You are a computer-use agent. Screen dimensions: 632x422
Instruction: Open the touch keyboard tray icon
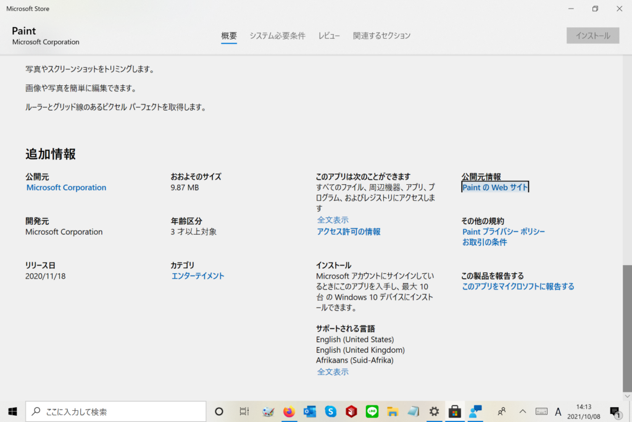(x=541, y=411)
